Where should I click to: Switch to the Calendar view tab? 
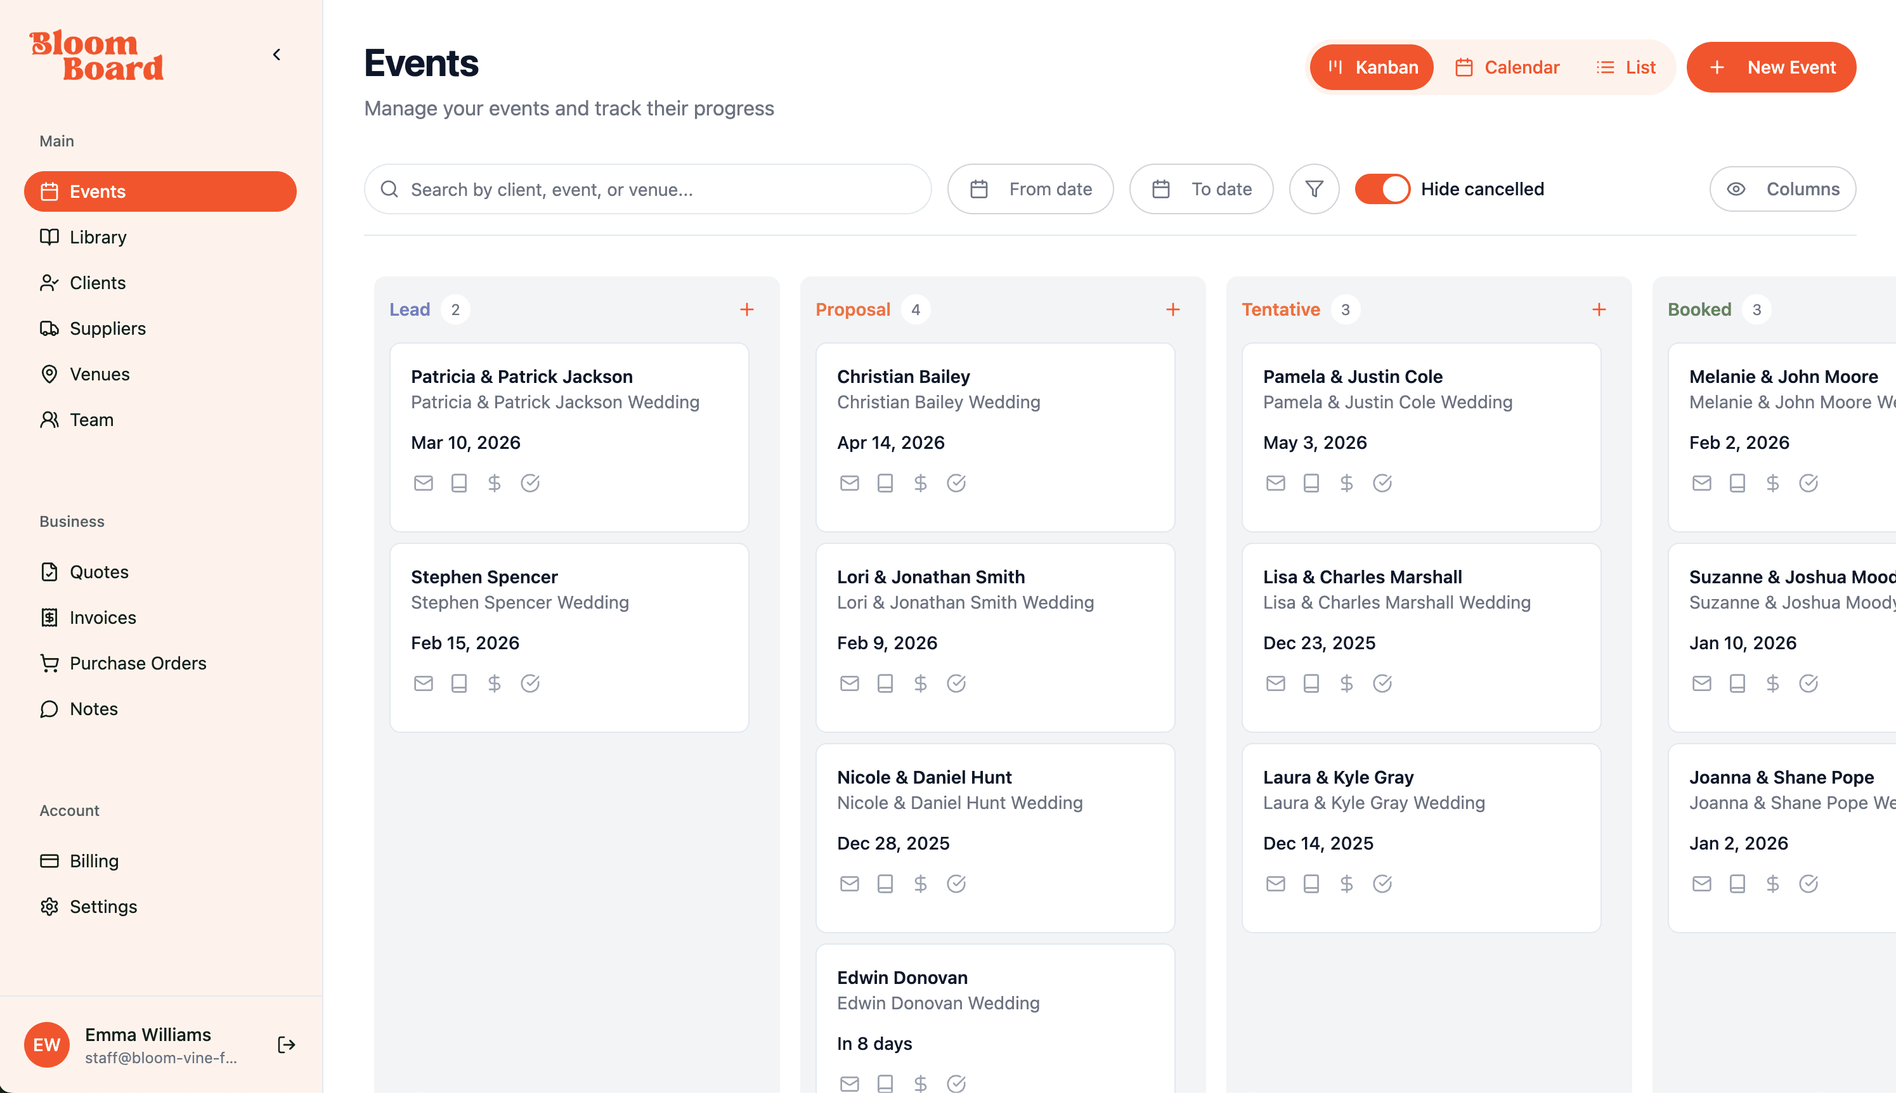coord(1507,67)
